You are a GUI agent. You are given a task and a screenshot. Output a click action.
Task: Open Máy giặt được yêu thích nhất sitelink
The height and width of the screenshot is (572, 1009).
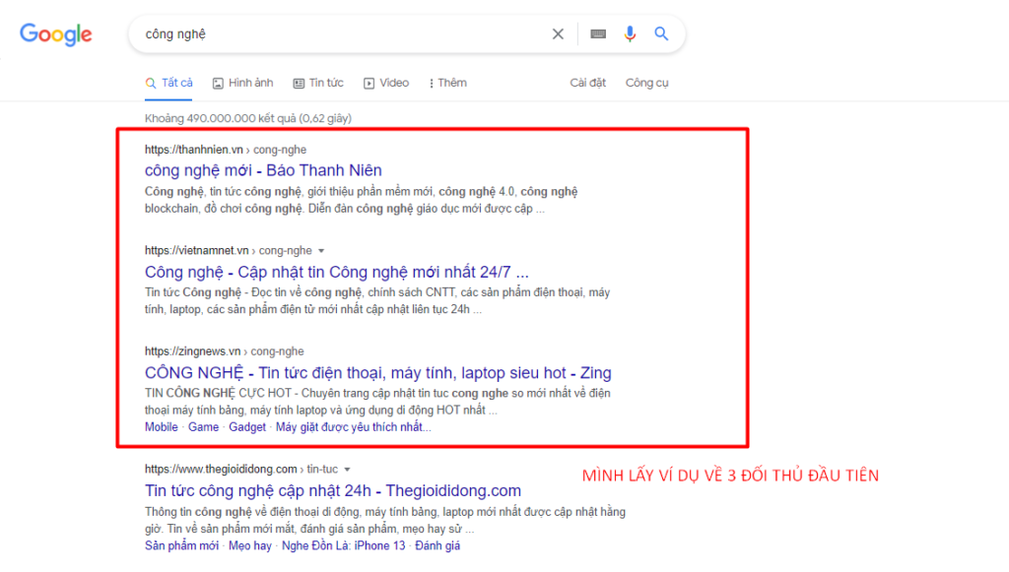pos(354,427)
